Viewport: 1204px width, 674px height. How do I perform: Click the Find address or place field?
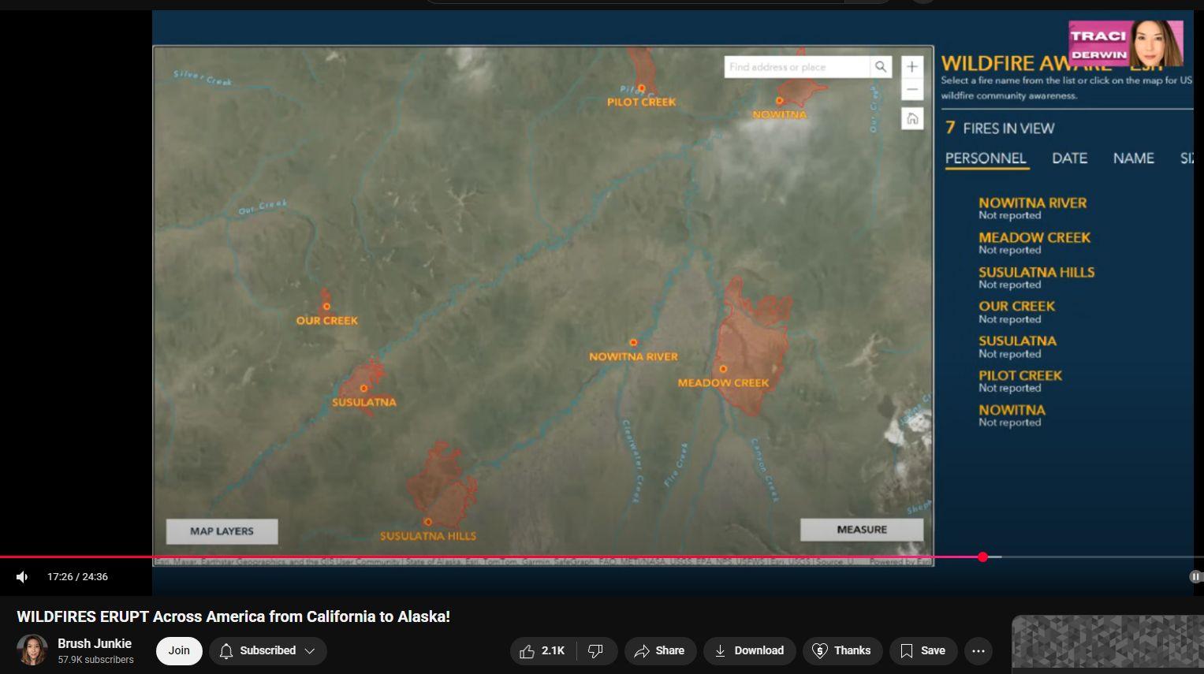coord(797,67)
